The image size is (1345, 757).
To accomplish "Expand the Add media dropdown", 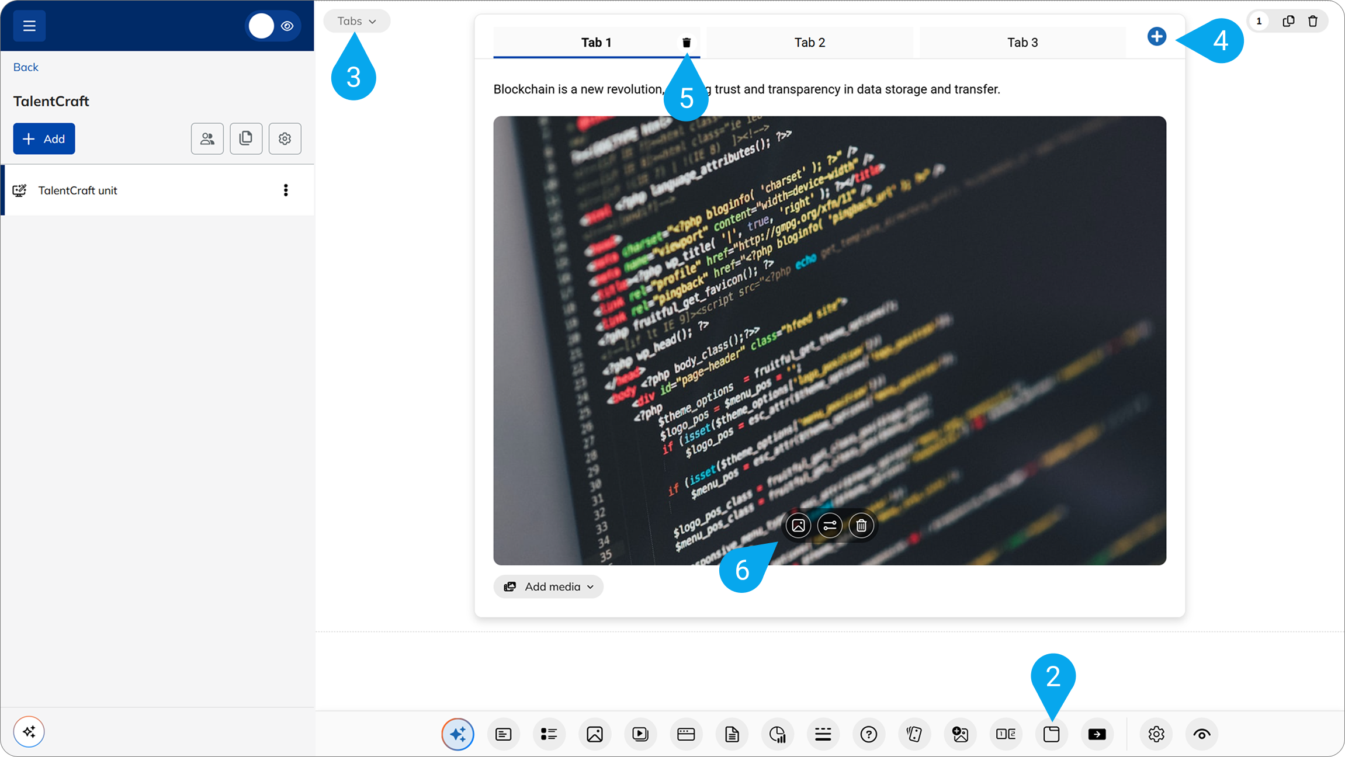I will click(548, 586).
